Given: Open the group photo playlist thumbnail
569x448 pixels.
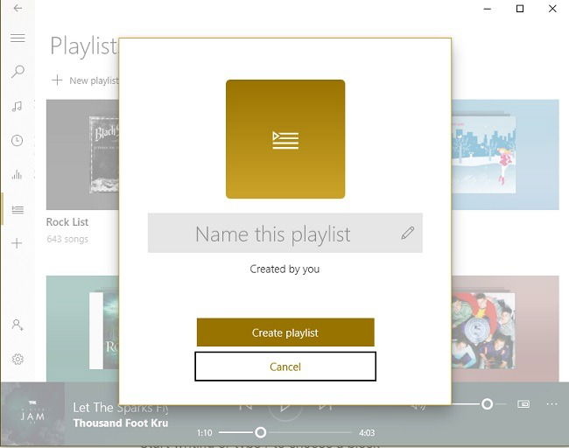Looking at the screenshot, I should click(x=505, y=329).
